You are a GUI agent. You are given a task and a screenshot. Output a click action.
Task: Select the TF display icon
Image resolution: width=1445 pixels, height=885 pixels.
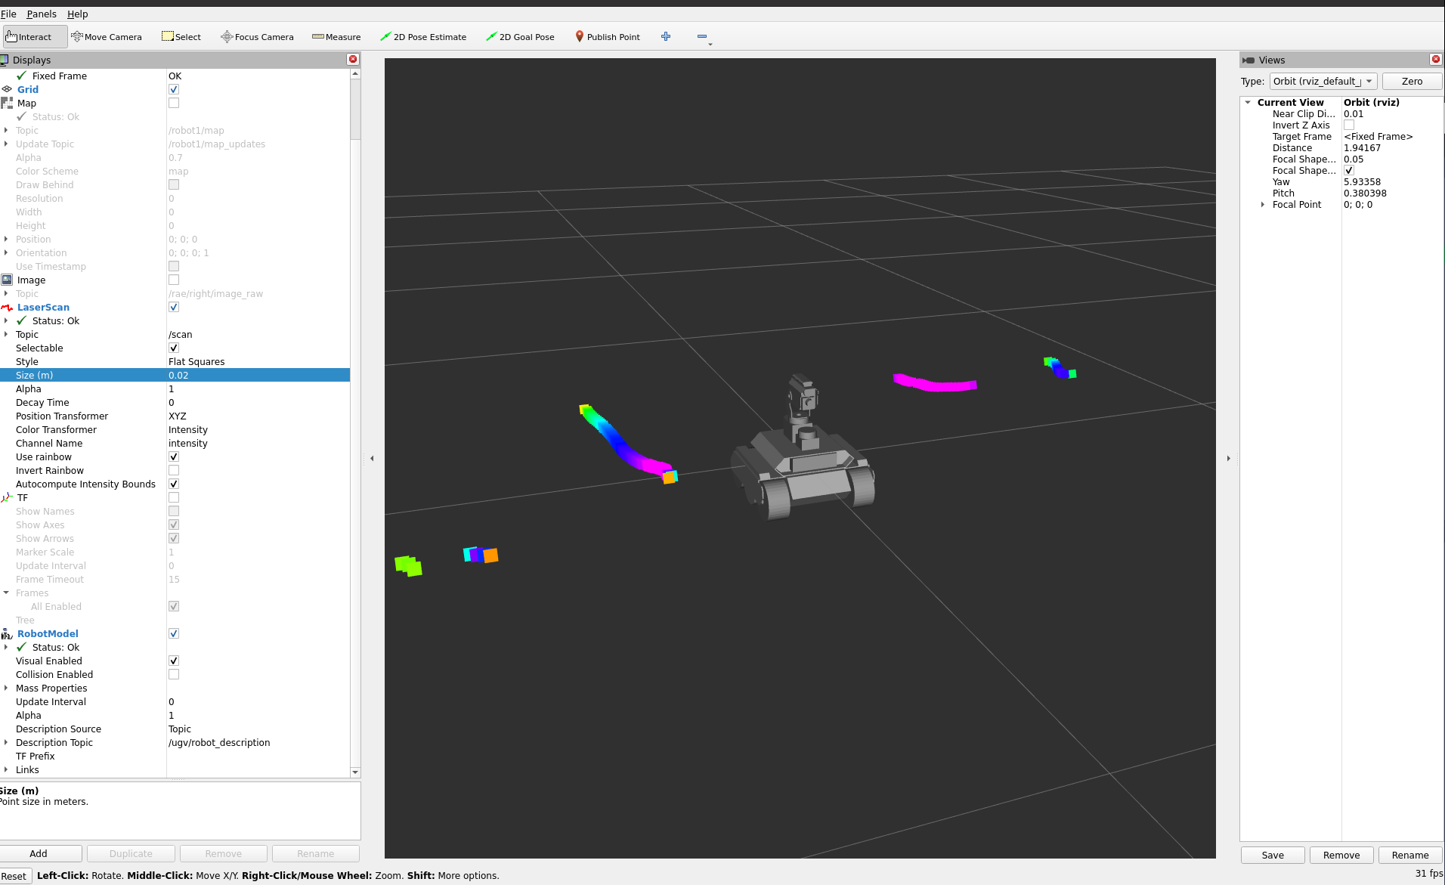[x=7, y=497]
